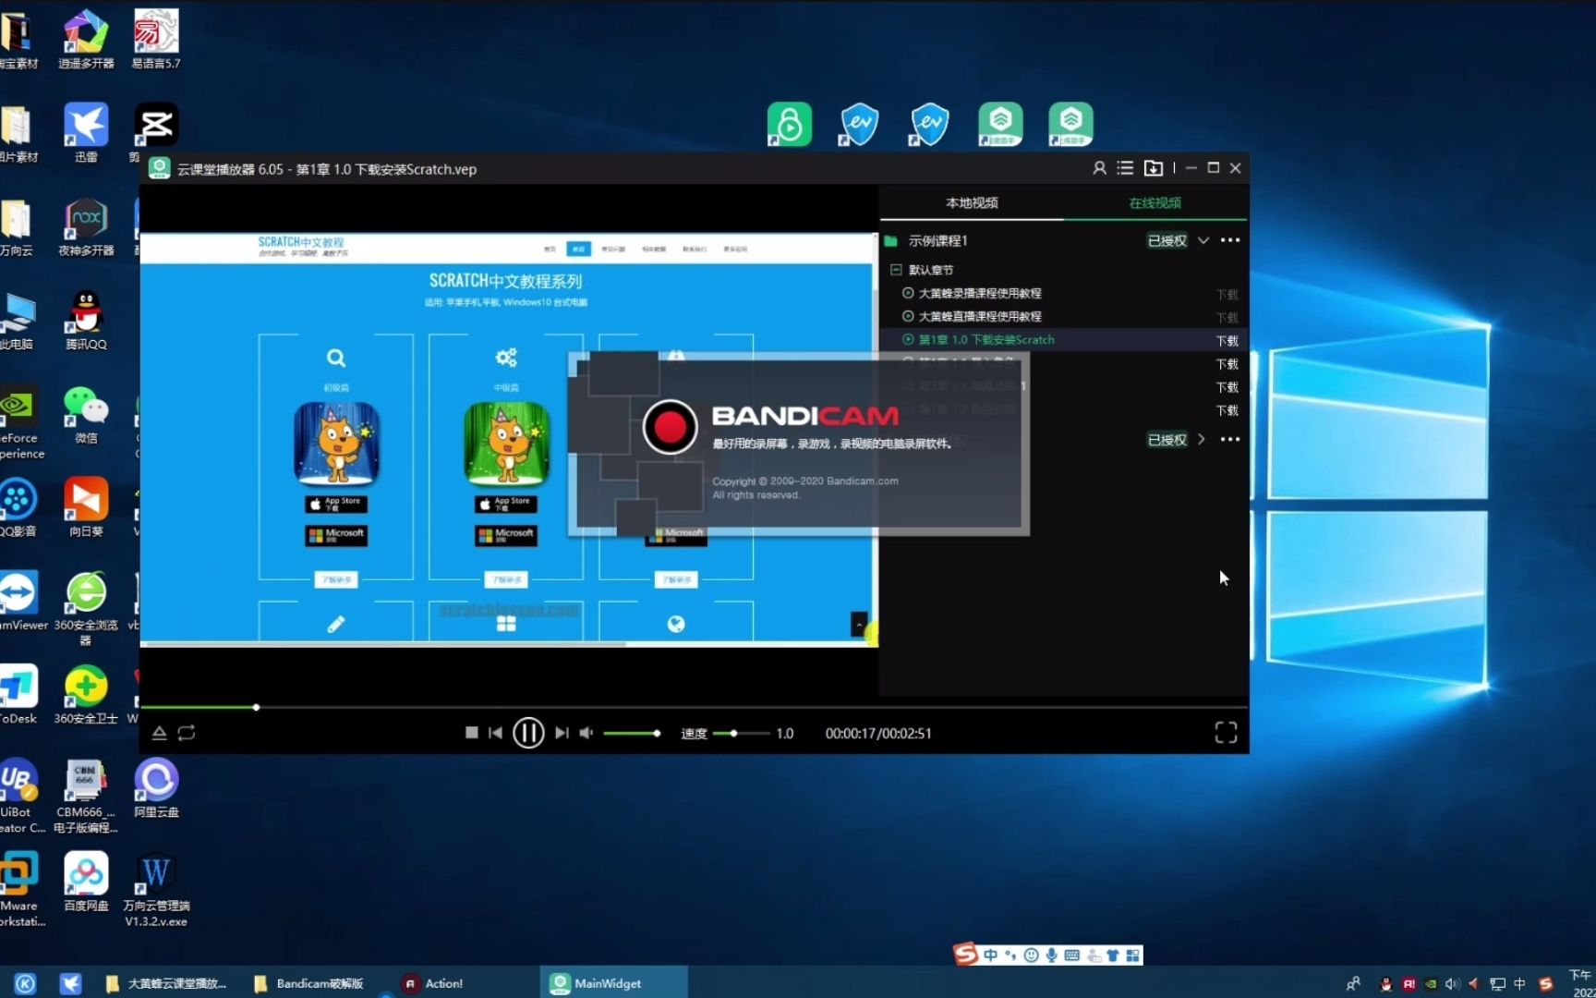Mute the player volume speaker icon
1596x998 pixels.
point(586,733)
